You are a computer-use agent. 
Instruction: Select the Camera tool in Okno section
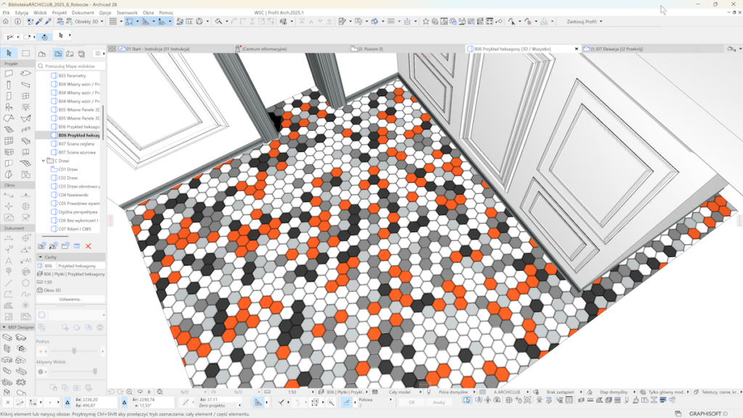(x=25, y=218)
